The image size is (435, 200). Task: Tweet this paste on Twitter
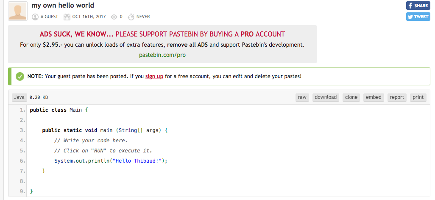(x=418, y=17)
